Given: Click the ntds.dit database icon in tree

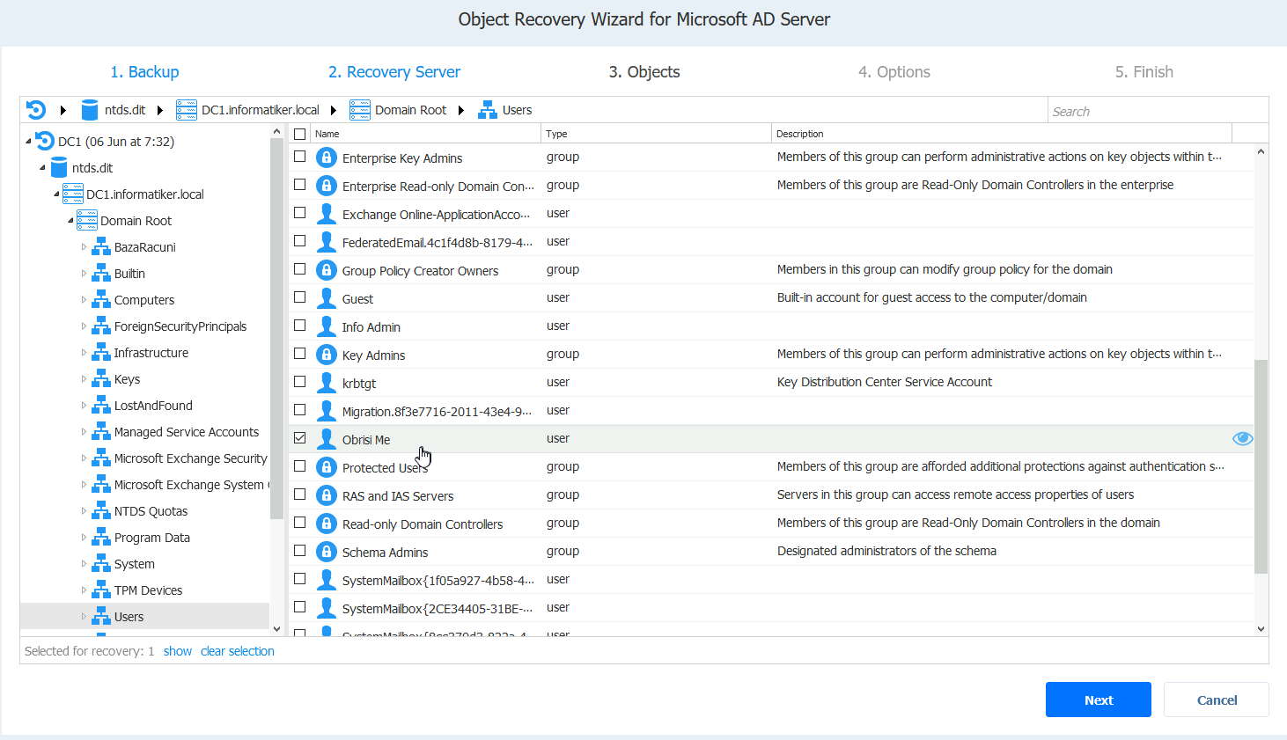Looking at the screenshot, I should 59,168.
